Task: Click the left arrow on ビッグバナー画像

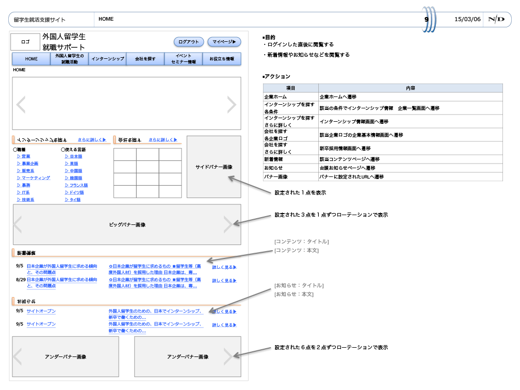Action: [18, 224]
